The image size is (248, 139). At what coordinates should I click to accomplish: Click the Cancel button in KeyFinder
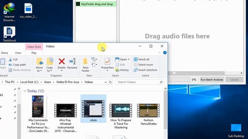234,80
